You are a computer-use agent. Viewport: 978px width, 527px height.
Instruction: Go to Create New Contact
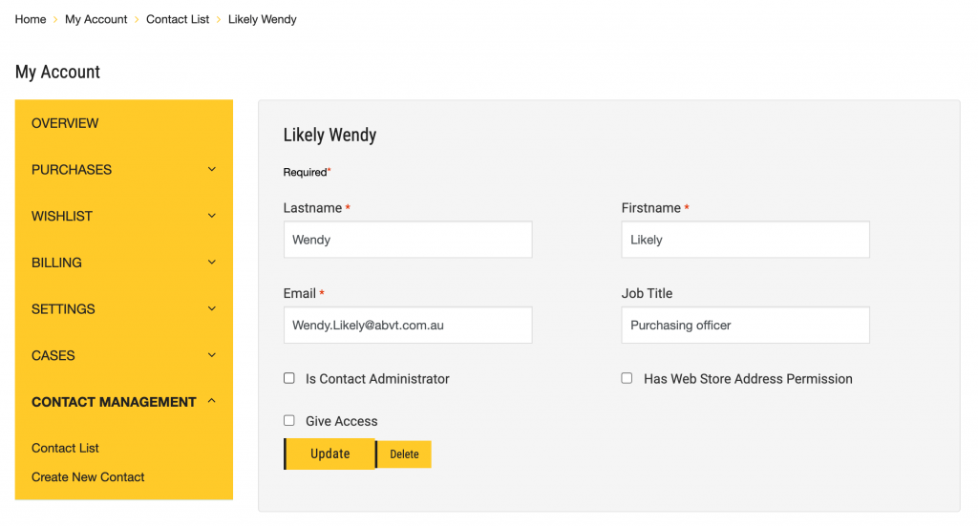coord(88,477)
